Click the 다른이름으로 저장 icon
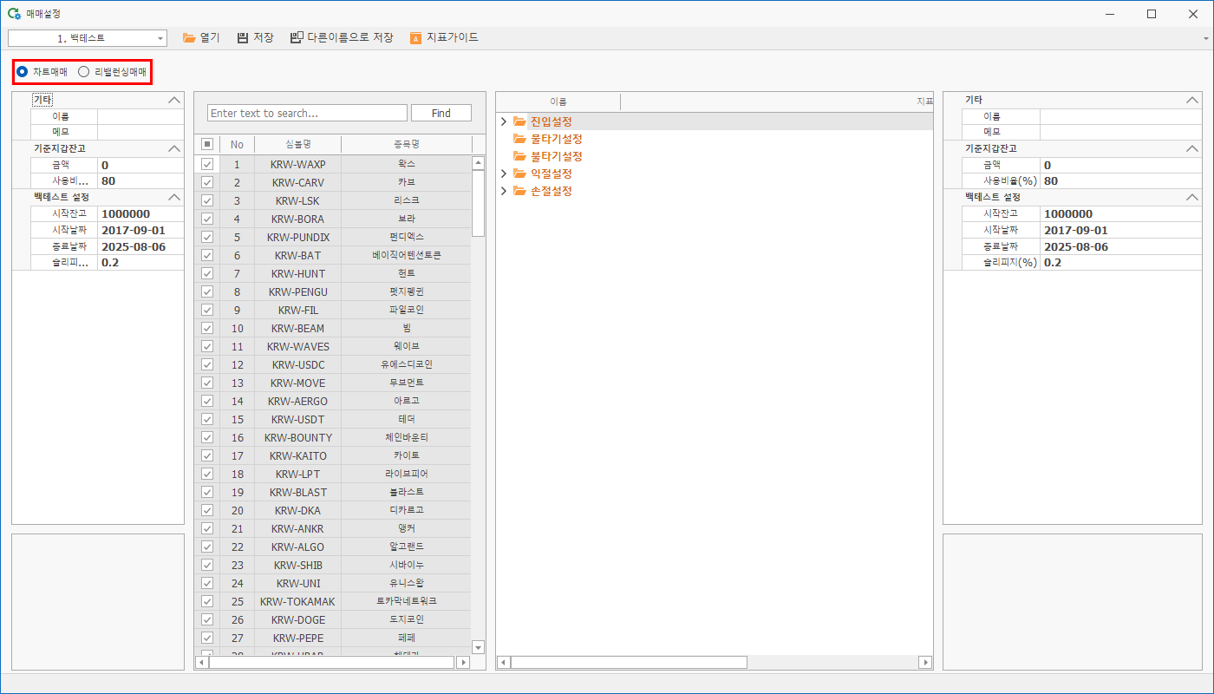Image resolution: width=1214 pixels, height=694 pixels. tap(297, 38)
